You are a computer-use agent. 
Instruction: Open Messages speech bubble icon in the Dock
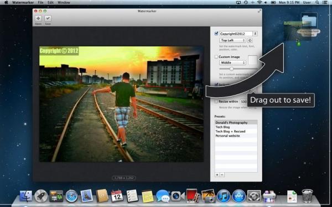pyautogui.click(x=163, y=196)
